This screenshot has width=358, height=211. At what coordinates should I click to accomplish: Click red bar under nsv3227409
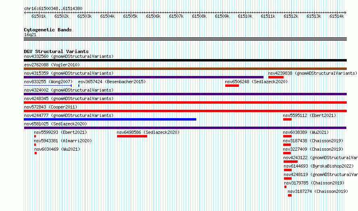point(287,153)
